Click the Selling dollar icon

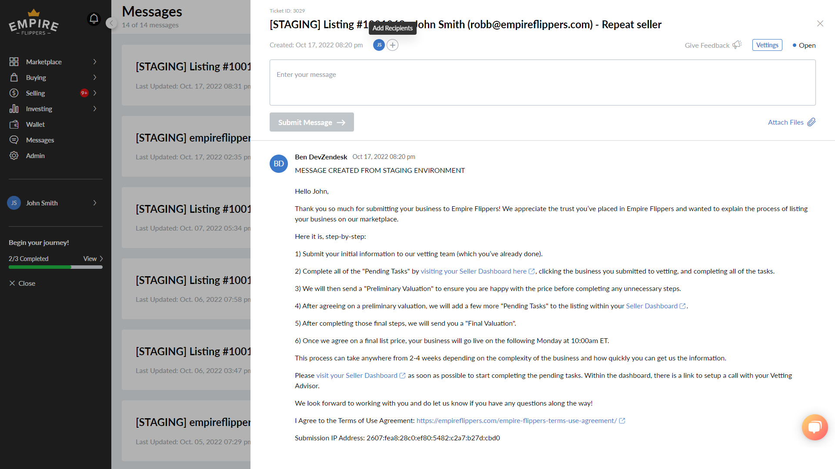14,93
